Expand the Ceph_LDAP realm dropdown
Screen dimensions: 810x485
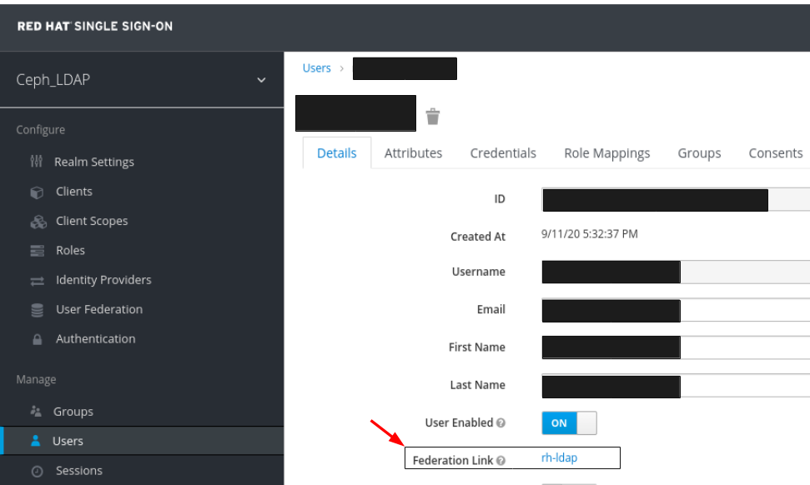tap(261, 80)
